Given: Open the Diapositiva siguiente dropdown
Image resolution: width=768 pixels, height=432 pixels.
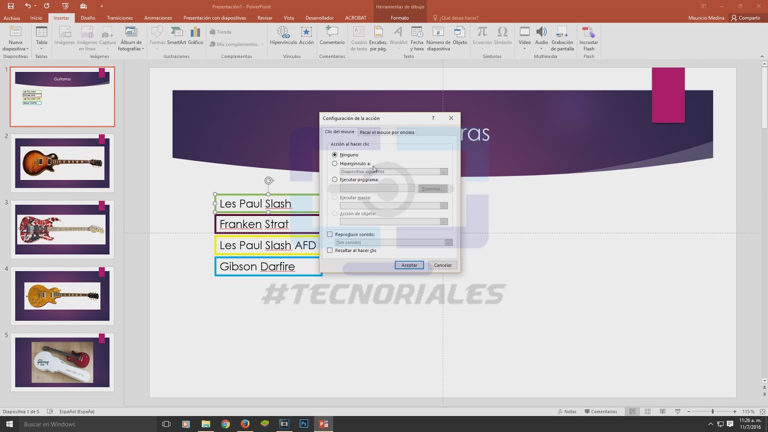Looking at the screenshot, I should pos(444,171).
